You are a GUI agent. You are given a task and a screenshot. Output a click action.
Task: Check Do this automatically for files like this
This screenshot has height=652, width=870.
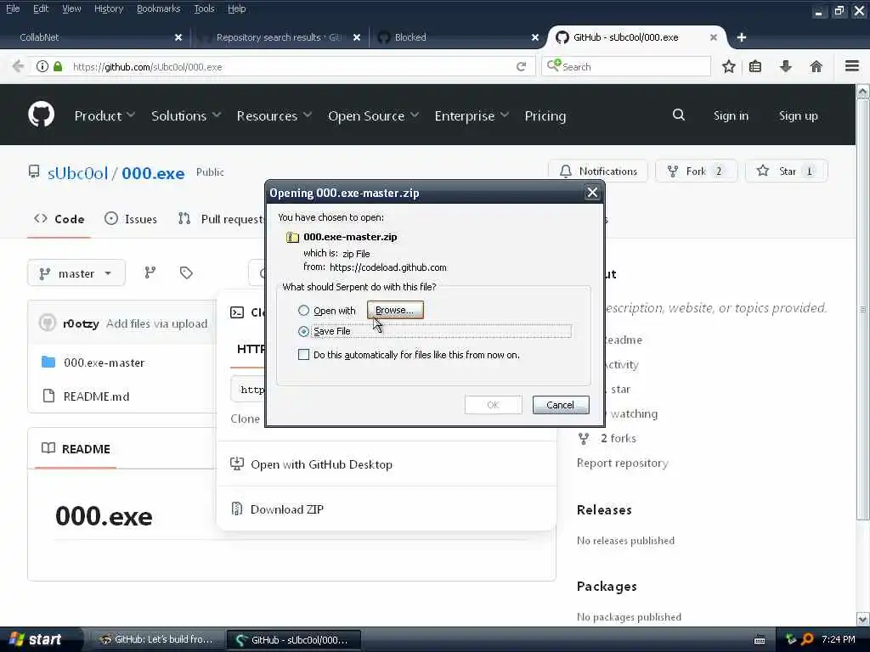click(x=303, y=354)
